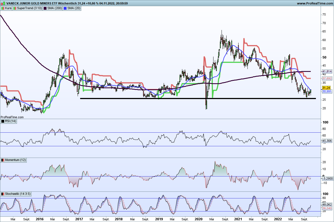Click the 2021 year label on time axis
Screen dimensions: 334x222
(238, 219)
